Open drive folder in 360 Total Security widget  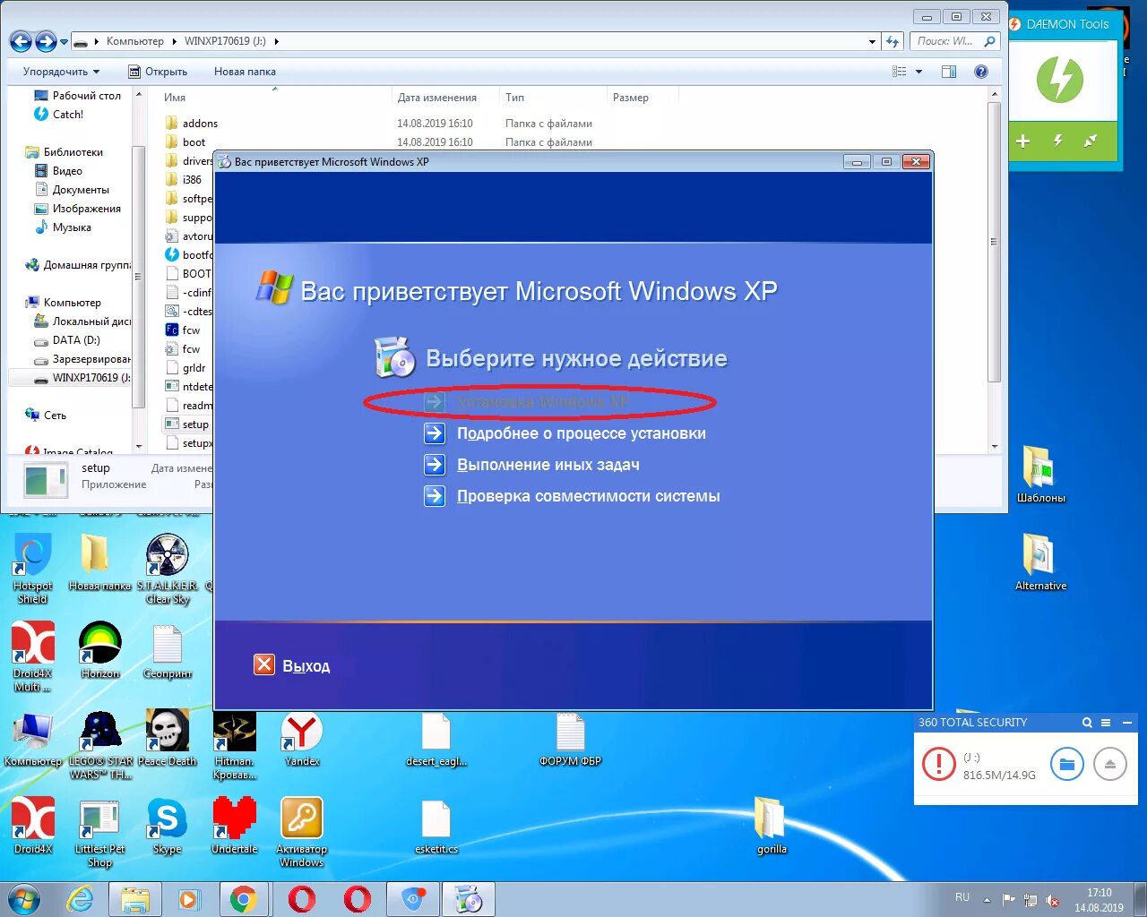coord(1066,765)
